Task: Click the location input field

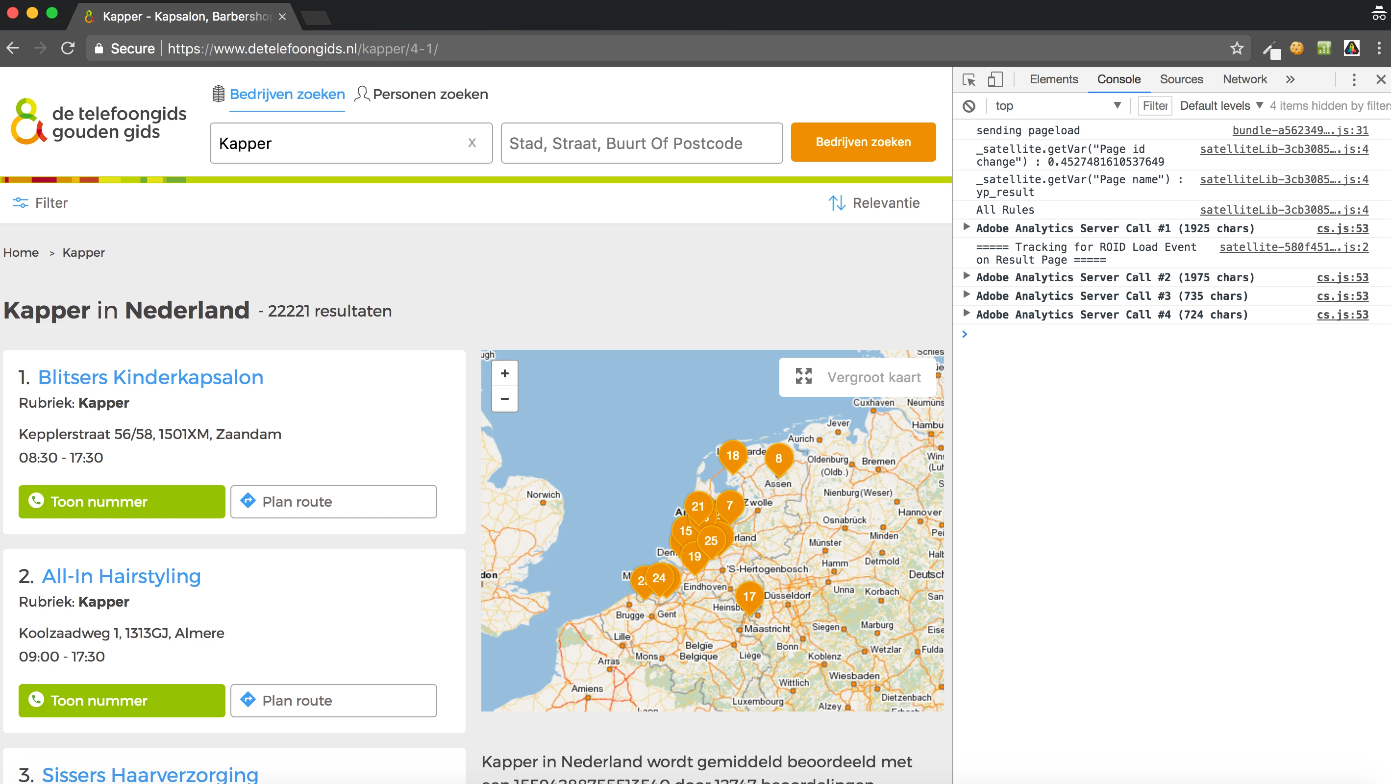Action: tap(641, 143)
